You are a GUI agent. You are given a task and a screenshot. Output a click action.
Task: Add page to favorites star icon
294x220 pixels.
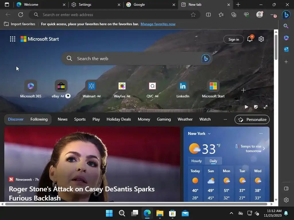[193, 15]
